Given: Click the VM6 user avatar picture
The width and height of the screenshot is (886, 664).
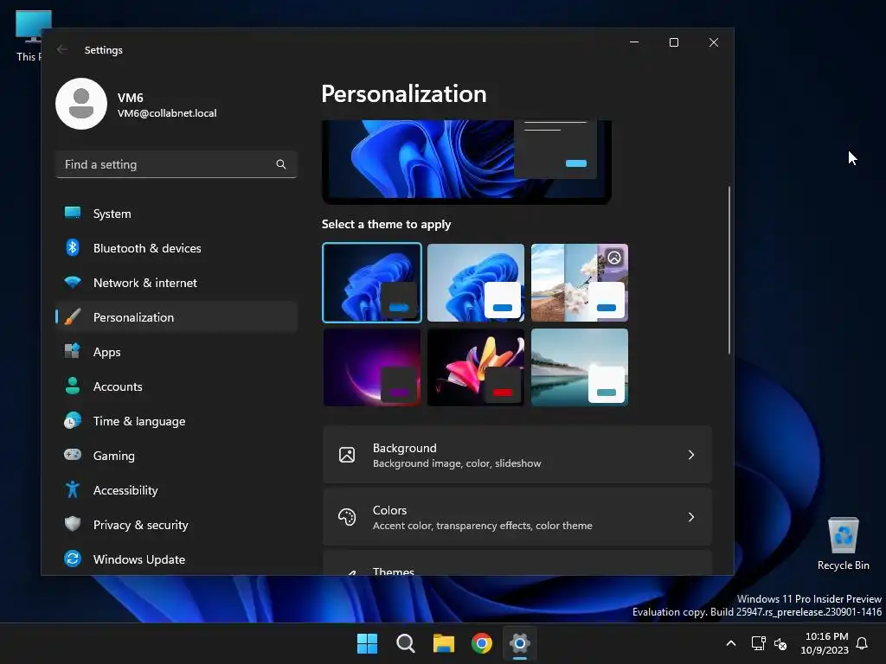Looking at the screenshot, I should 81,104.
